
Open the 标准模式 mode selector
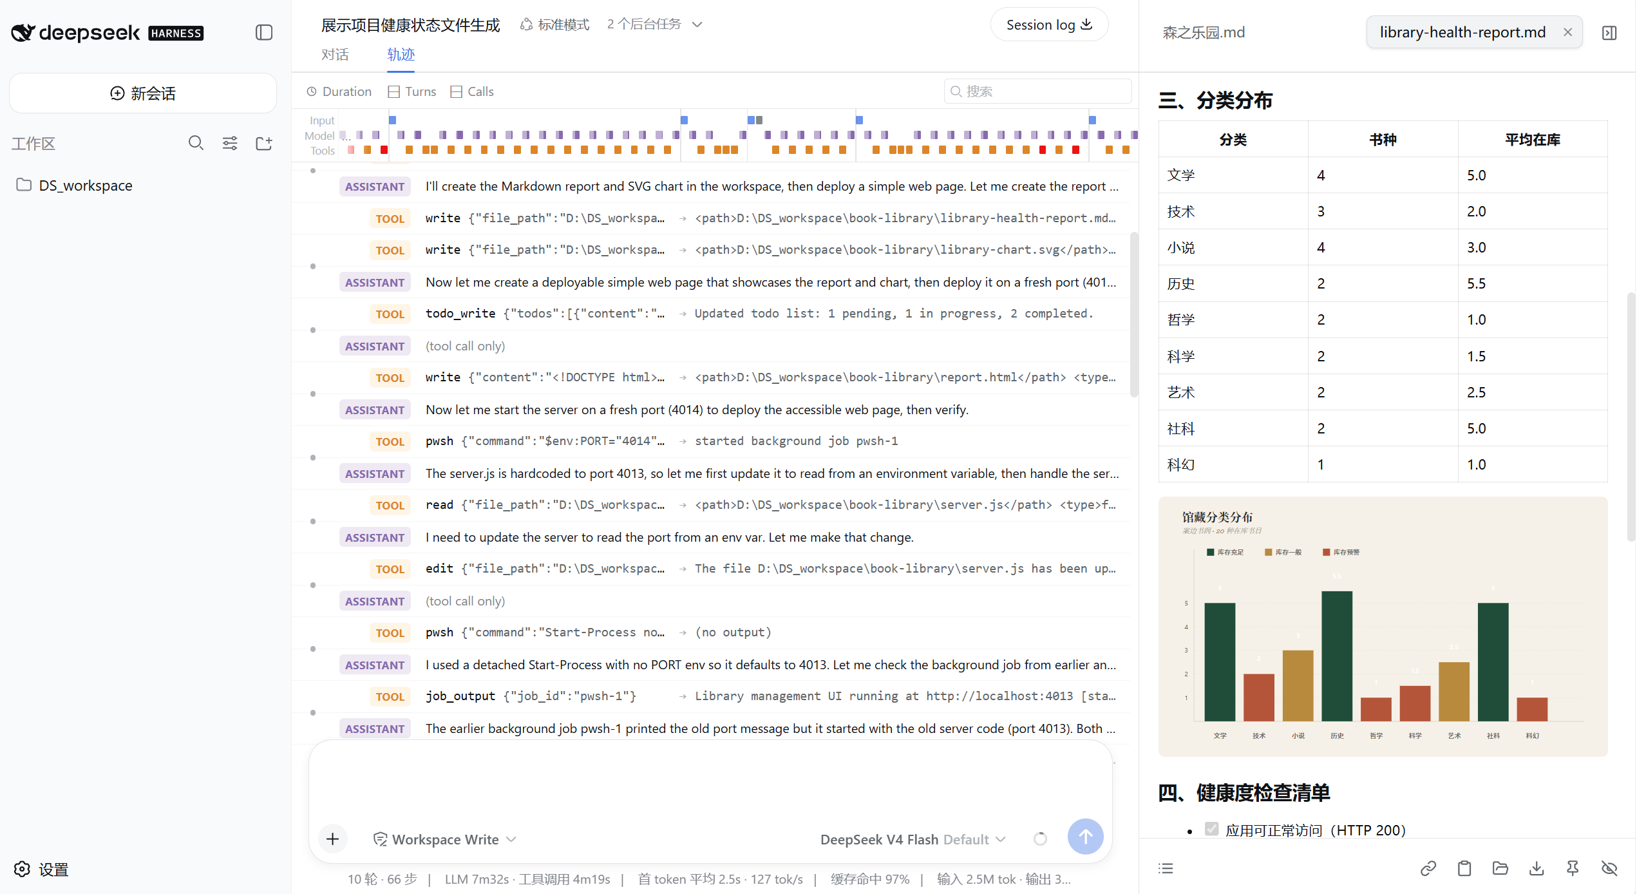tap(554, 24)
